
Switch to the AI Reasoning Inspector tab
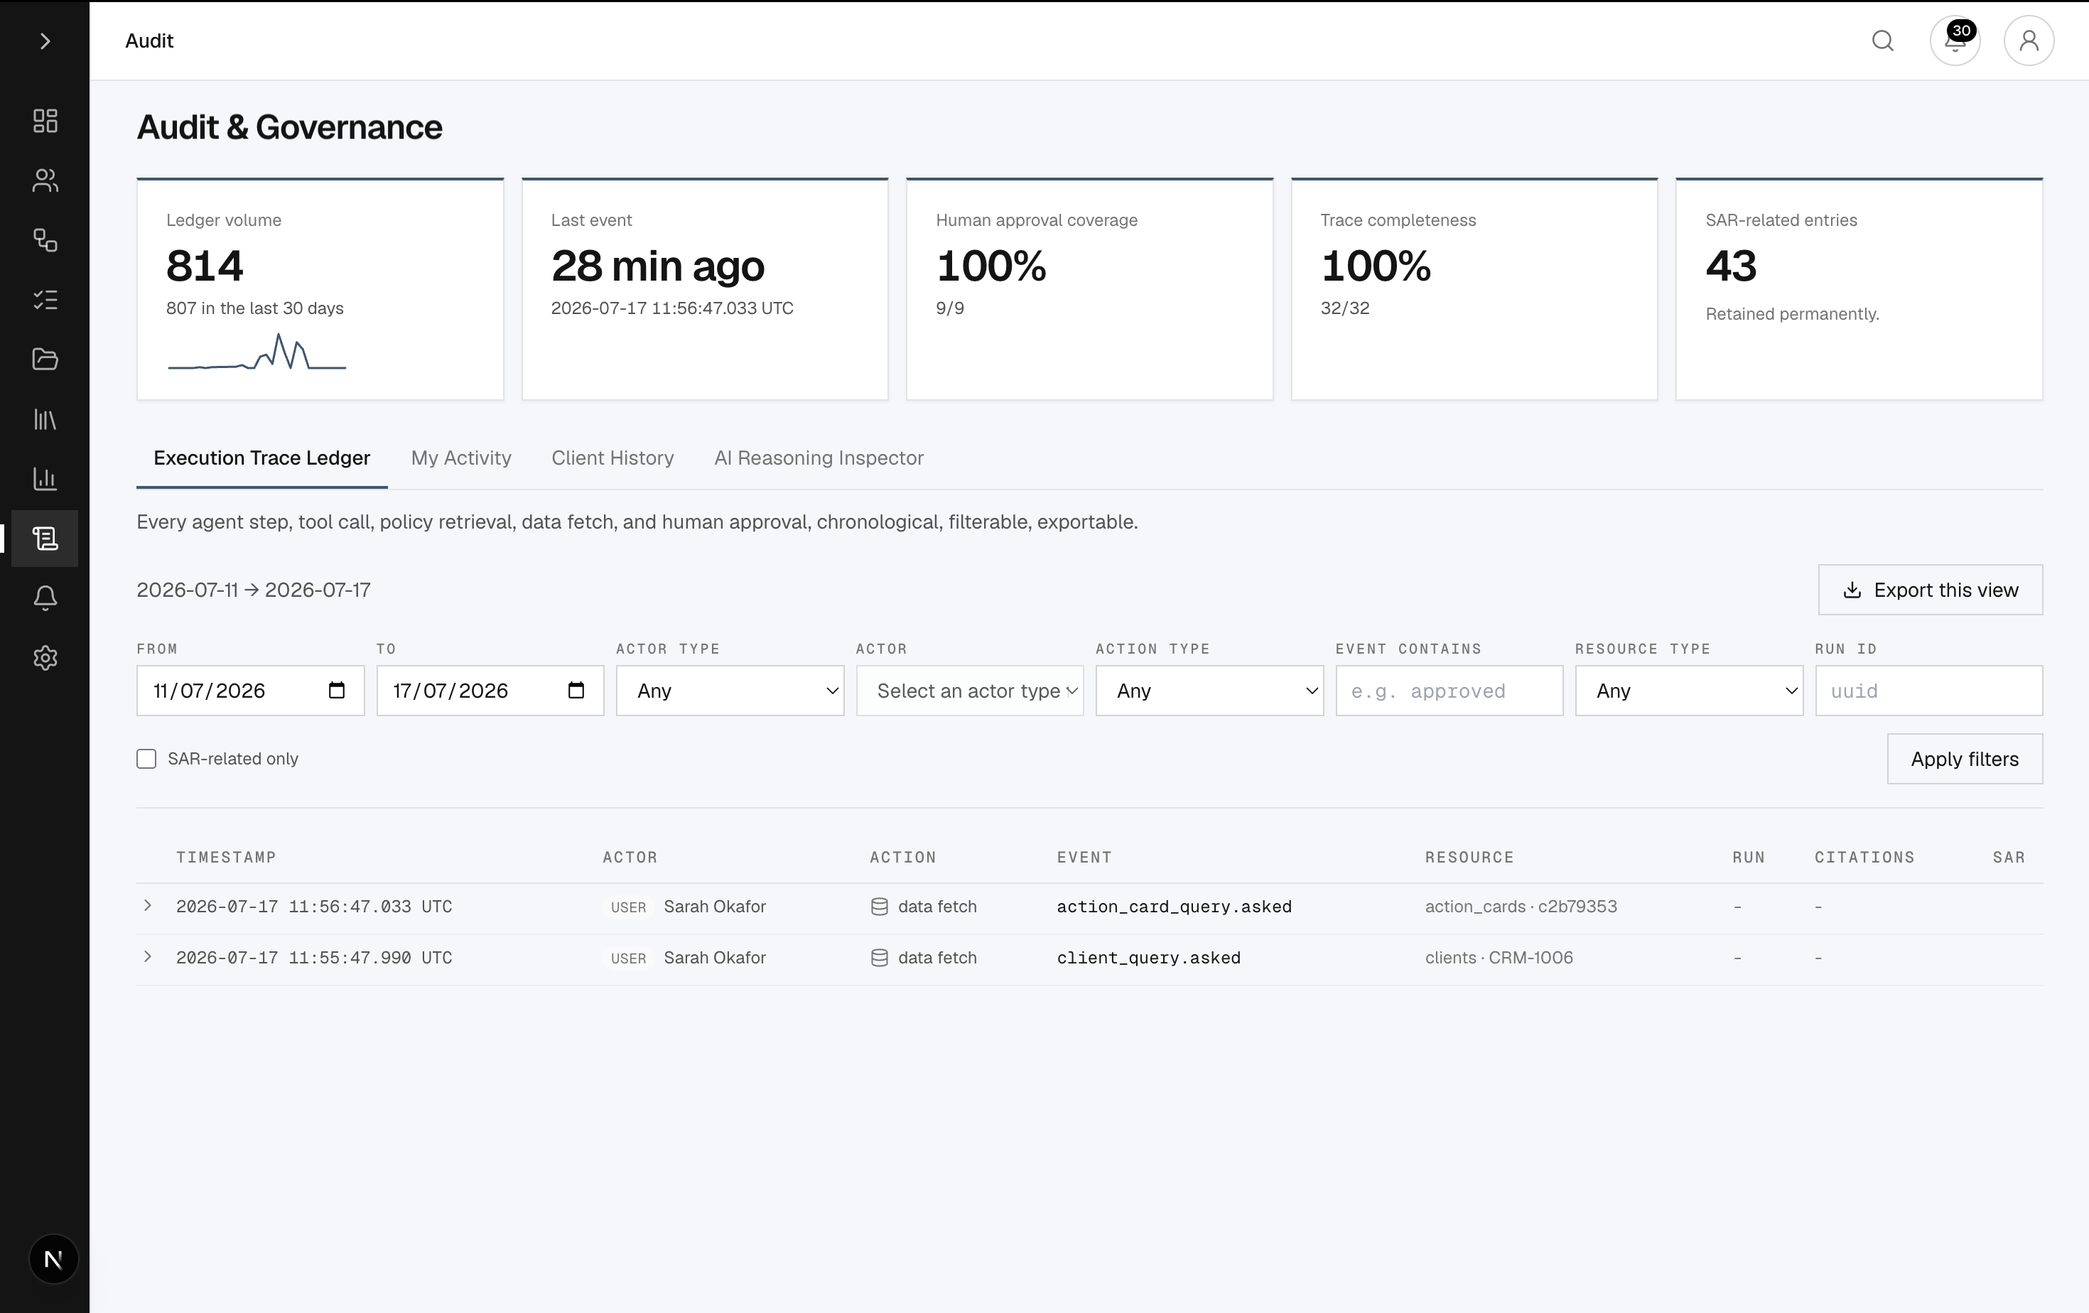click(819, 458)
